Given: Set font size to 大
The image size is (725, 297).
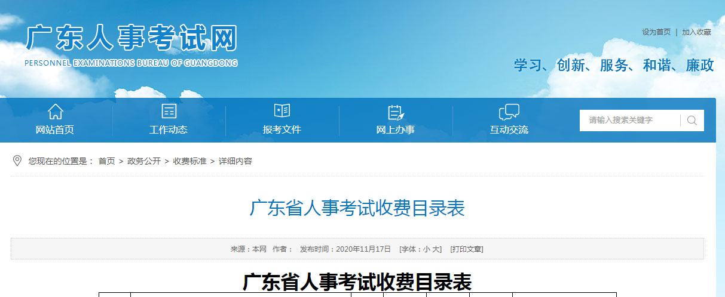Looking at the screenshot, I should (436, 249).
